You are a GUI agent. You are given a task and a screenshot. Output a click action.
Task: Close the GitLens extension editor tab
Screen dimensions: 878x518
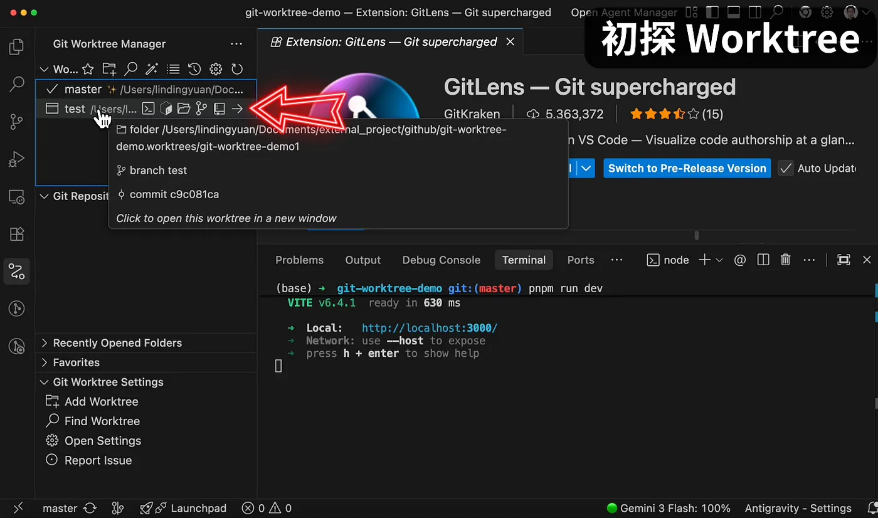click(510, 42)
